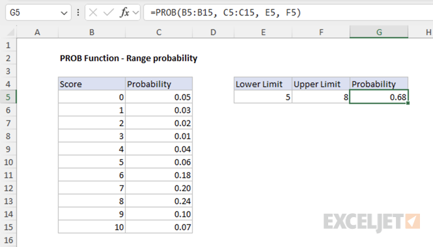The image size is (433, 247).
Task: Select row 7 header
Action: coord(8,123)
